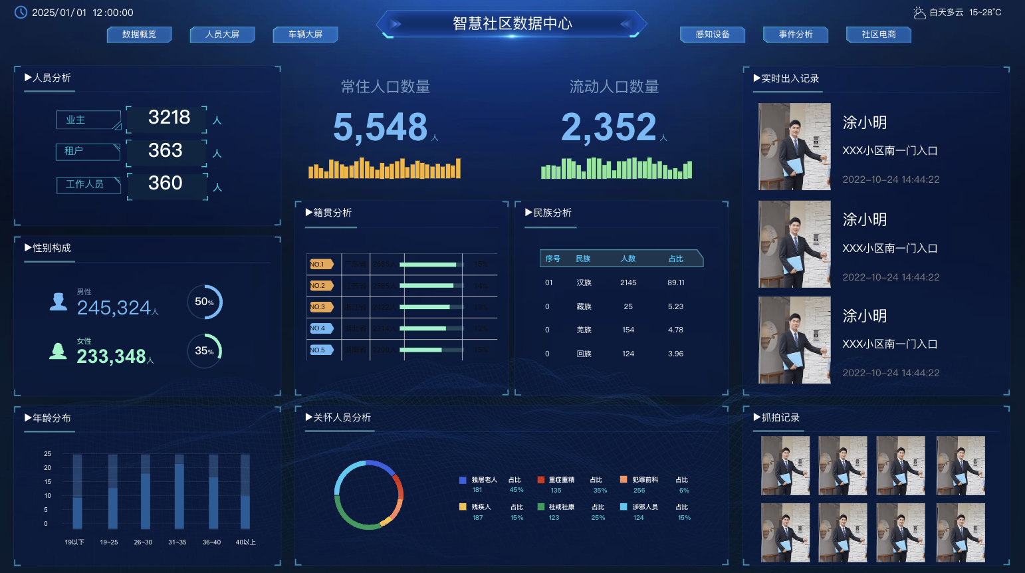The width and height of the screenshot is (1025, 573).
Task: Open the first snapshot thumbnail in 抓拍记录
Action: pos(786,465)
